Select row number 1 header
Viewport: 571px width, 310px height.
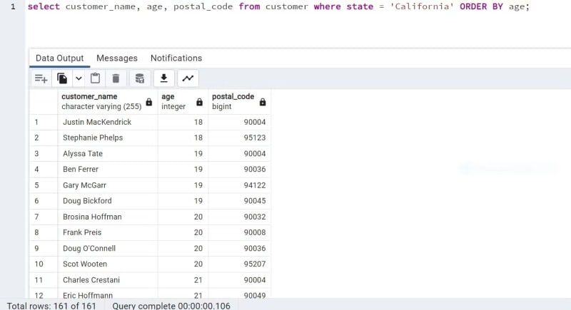(44, 122)
